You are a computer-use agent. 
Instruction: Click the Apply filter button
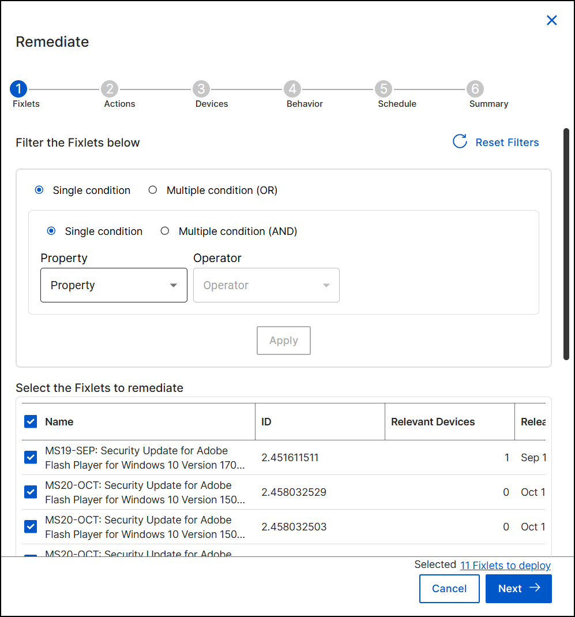283,341
